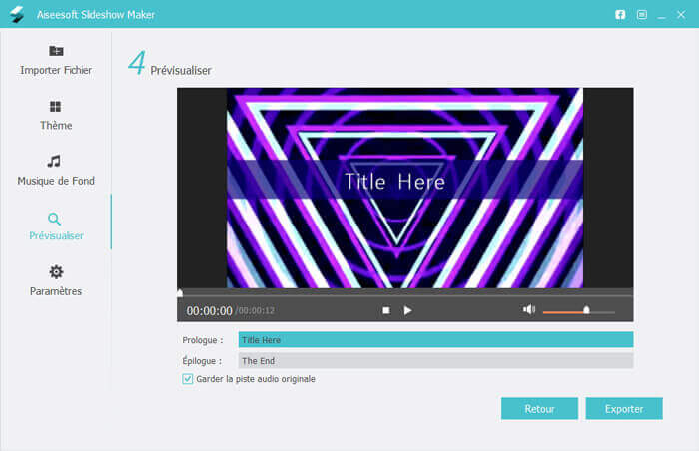Mute the volume speaker icon
Screen dimensions: 699x451
529,310
